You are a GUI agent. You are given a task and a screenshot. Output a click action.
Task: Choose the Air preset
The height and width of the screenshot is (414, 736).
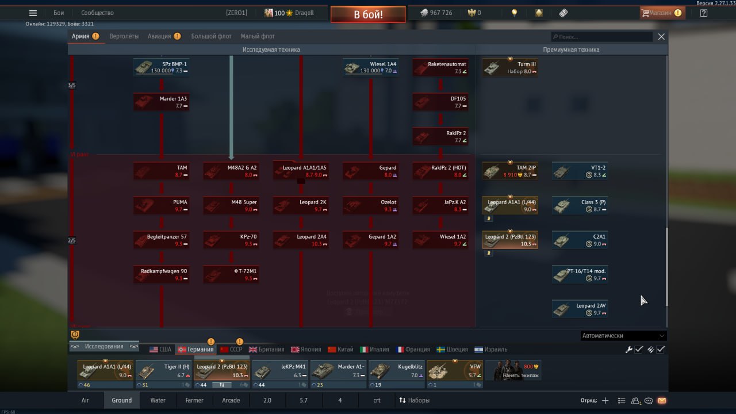pyautogui.click(x=85, y=400)
